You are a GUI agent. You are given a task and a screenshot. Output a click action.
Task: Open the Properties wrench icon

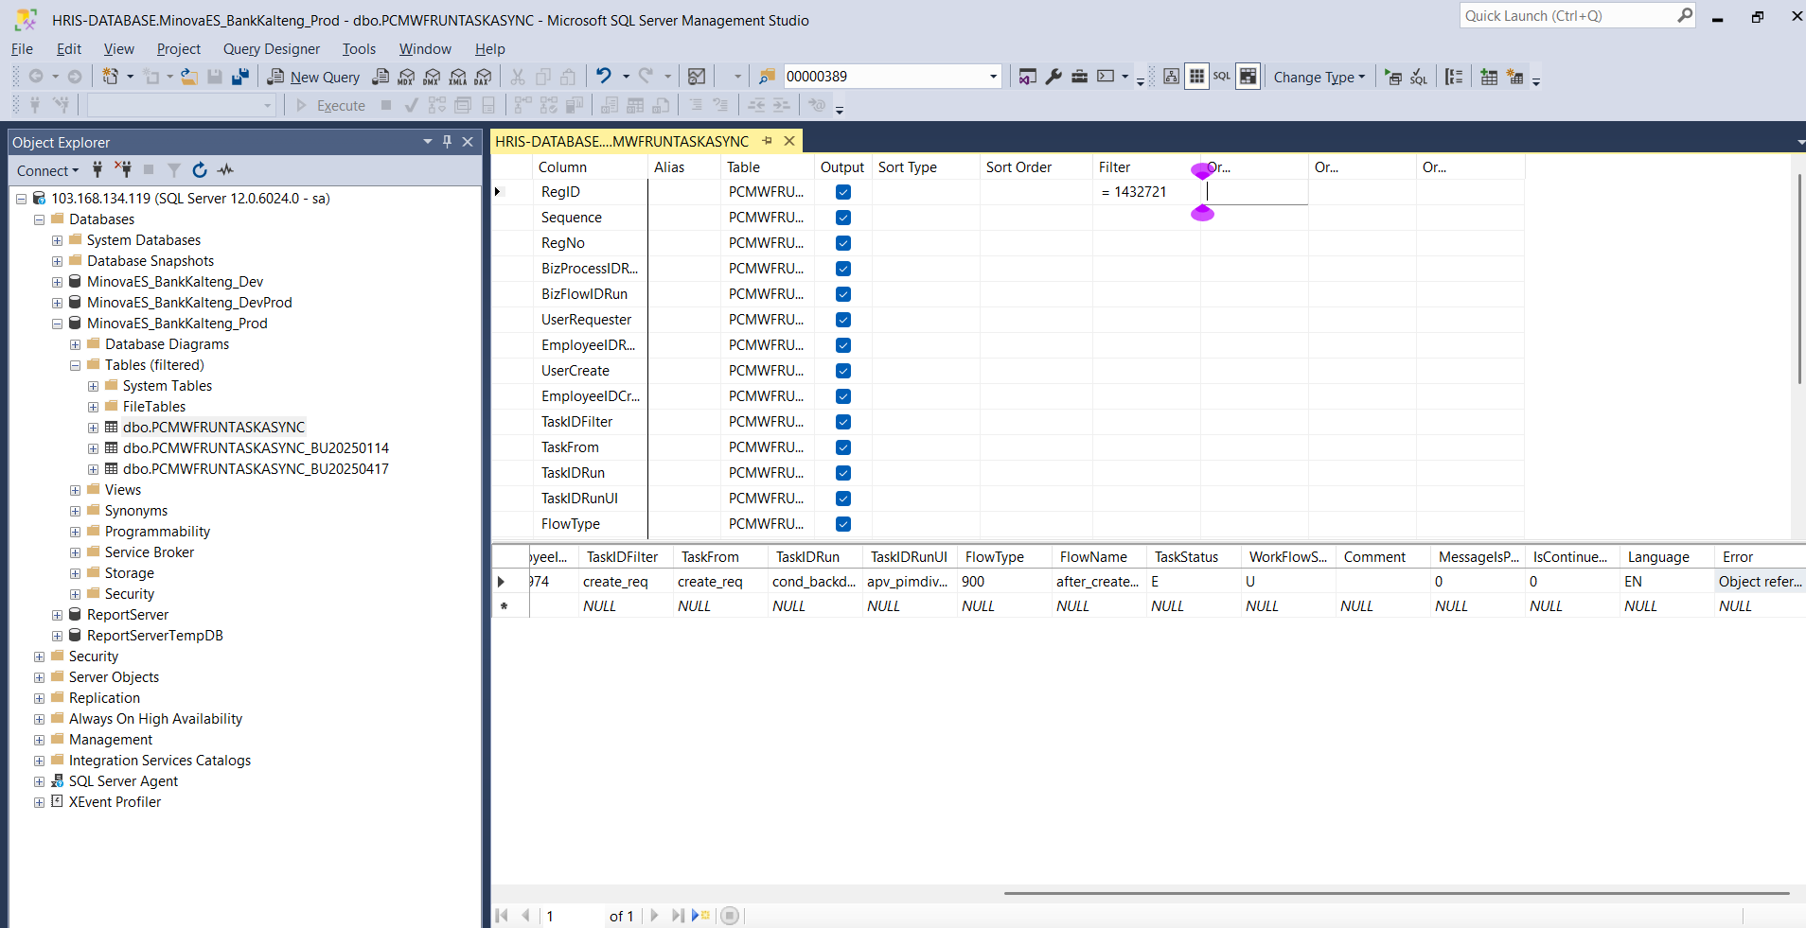click(1053, 77)
